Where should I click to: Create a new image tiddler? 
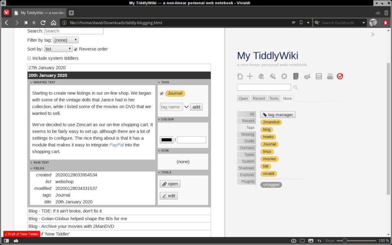[273, 76]
